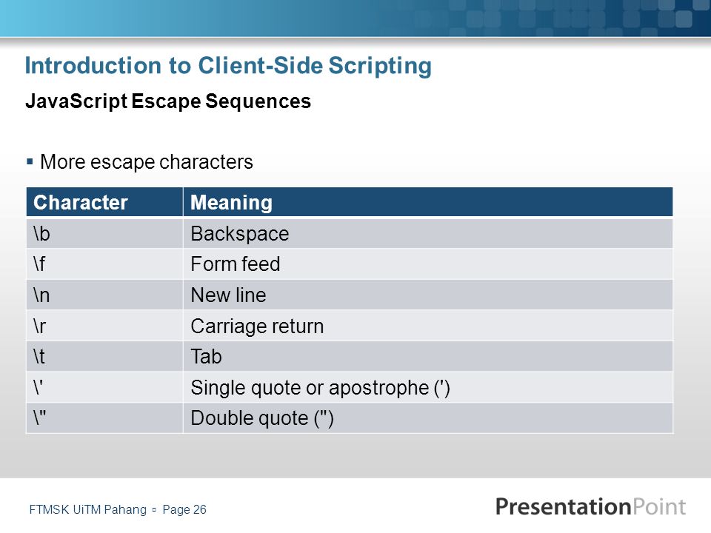This screenshot has width=711, height=533.
Task: Select the More escape characters text
Action: pyautogui.click(x=147, y=162)
